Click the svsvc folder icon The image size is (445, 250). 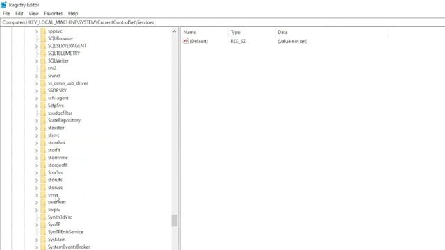click(x=43, y=195)
